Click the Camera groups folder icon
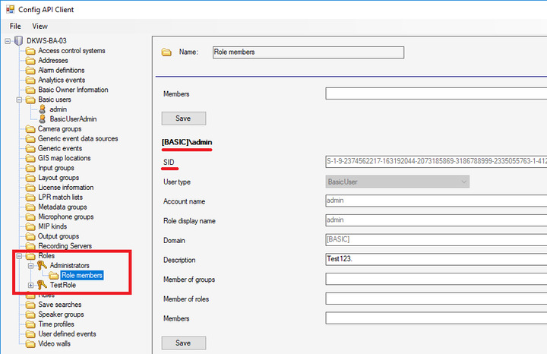Viewport: 547px width, 354px height. [x=30, y=129]
